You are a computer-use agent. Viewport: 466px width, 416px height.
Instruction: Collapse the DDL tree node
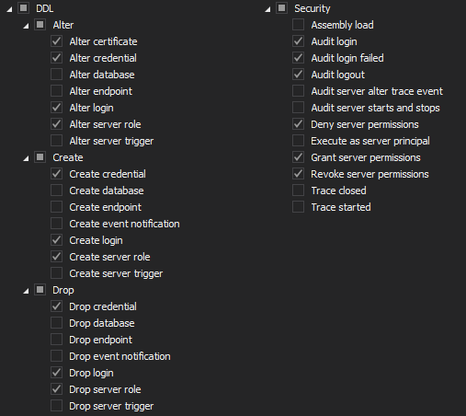9,9
